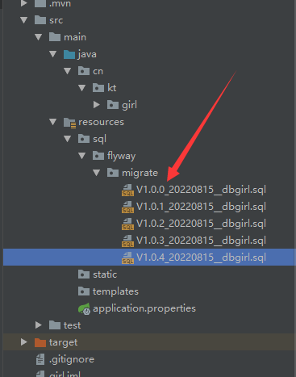Select the target folder name
This screenshot has width=296, height=377.
(x=63, y=342)
